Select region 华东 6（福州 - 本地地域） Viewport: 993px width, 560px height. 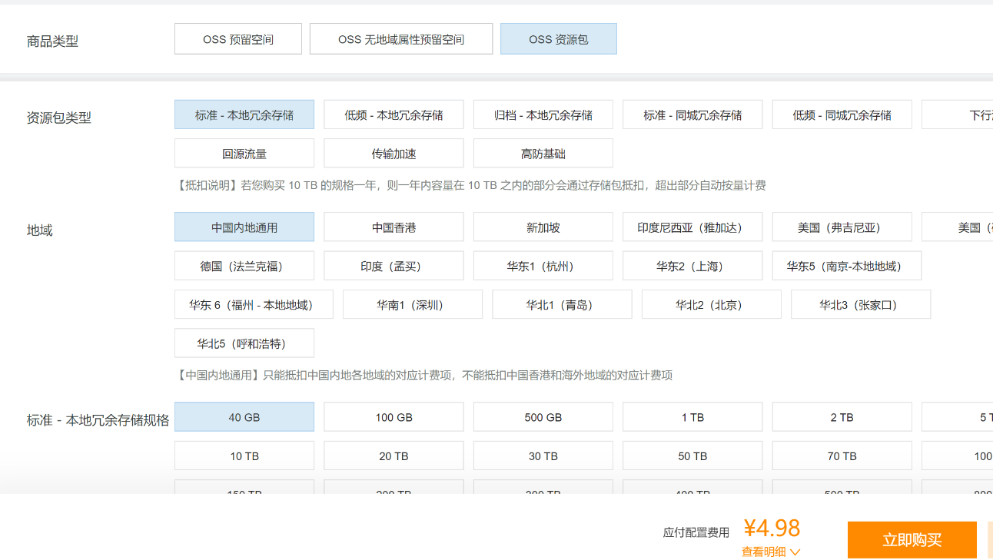[254, 304]
